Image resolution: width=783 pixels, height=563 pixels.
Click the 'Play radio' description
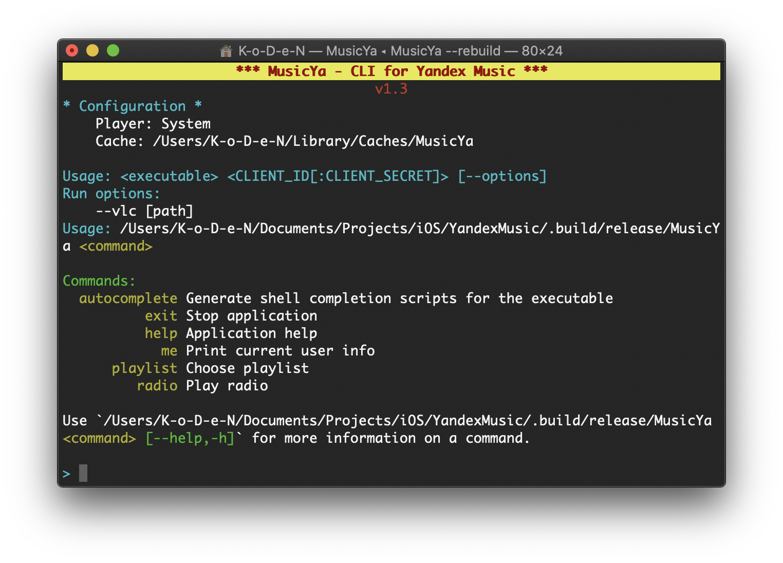click(x=227, y=386)
